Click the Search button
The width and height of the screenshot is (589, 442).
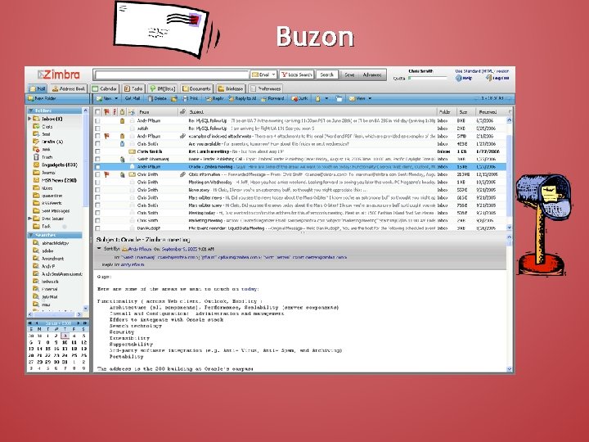(326, 74)
